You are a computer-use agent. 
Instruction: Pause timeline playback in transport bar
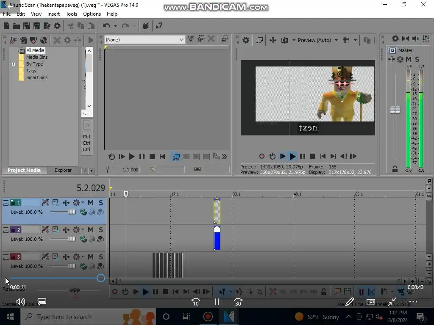point(156,292)
